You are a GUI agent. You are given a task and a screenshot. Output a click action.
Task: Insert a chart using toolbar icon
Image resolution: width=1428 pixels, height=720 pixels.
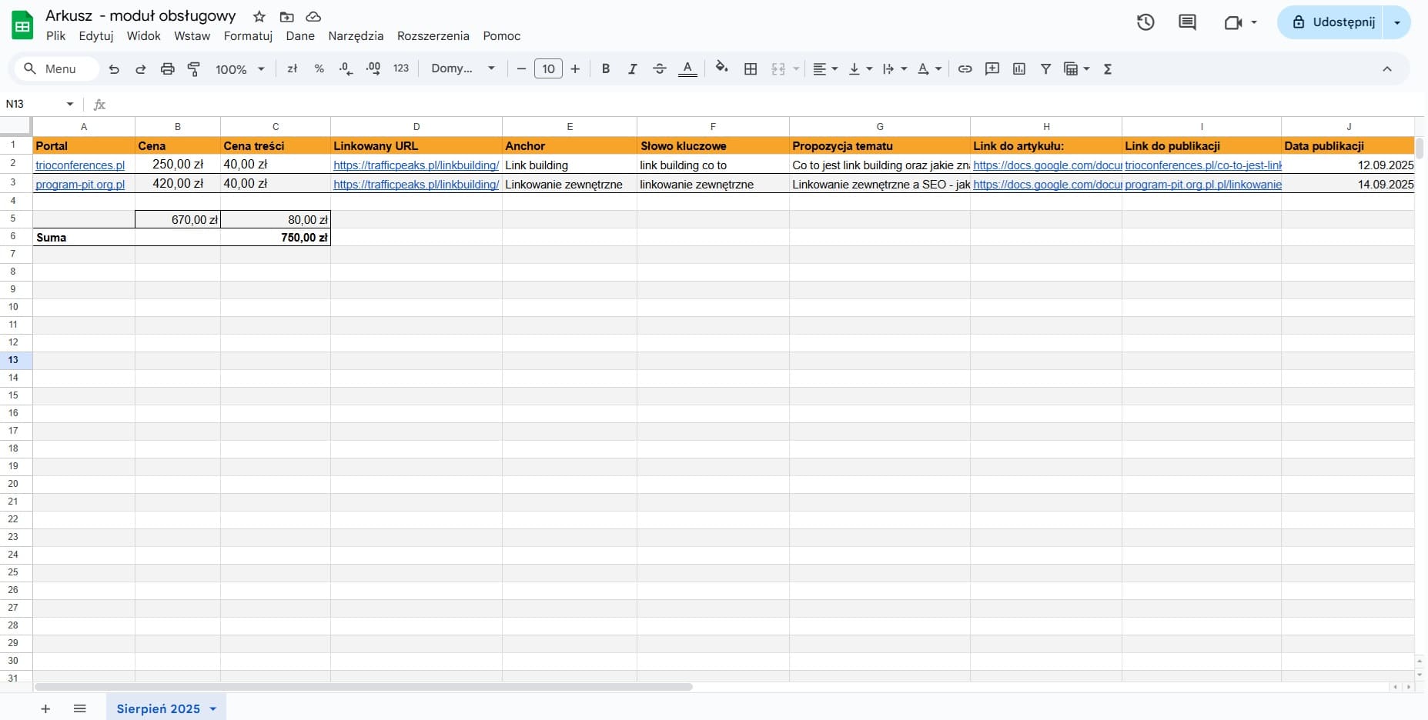coord(1019,69)
